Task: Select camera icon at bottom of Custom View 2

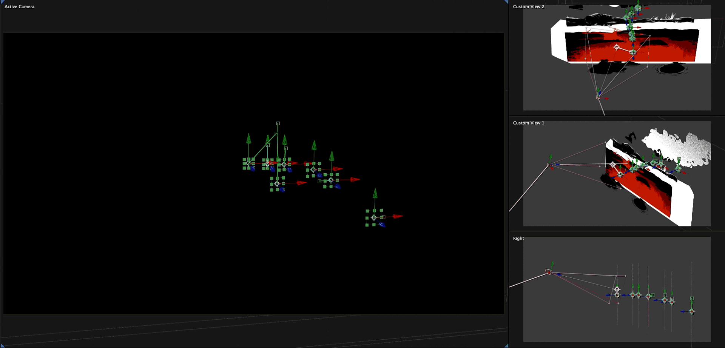Action: point(598,97)
